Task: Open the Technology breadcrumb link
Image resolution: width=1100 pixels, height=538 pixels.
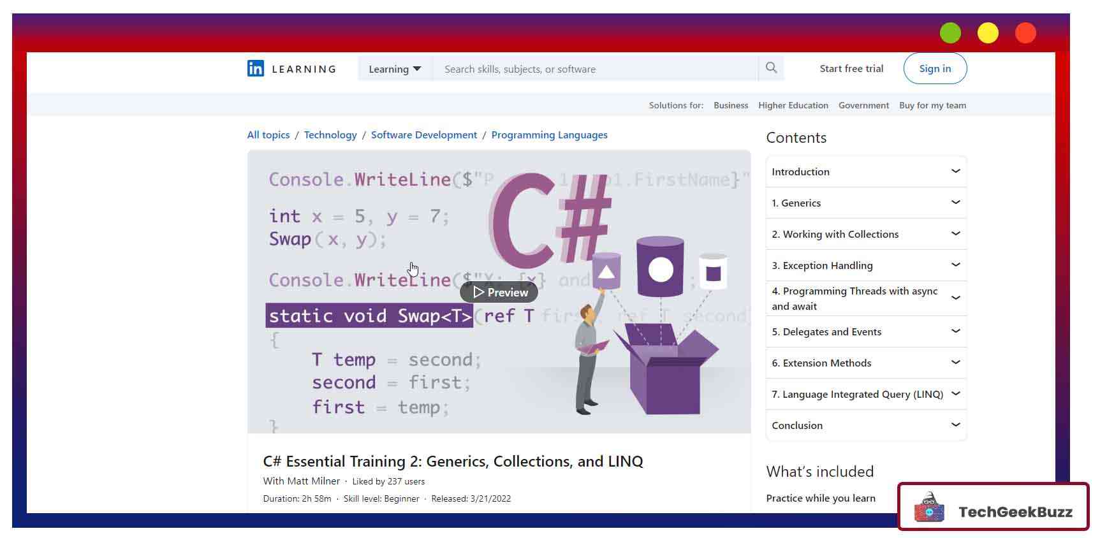Action: pos(330,135)
